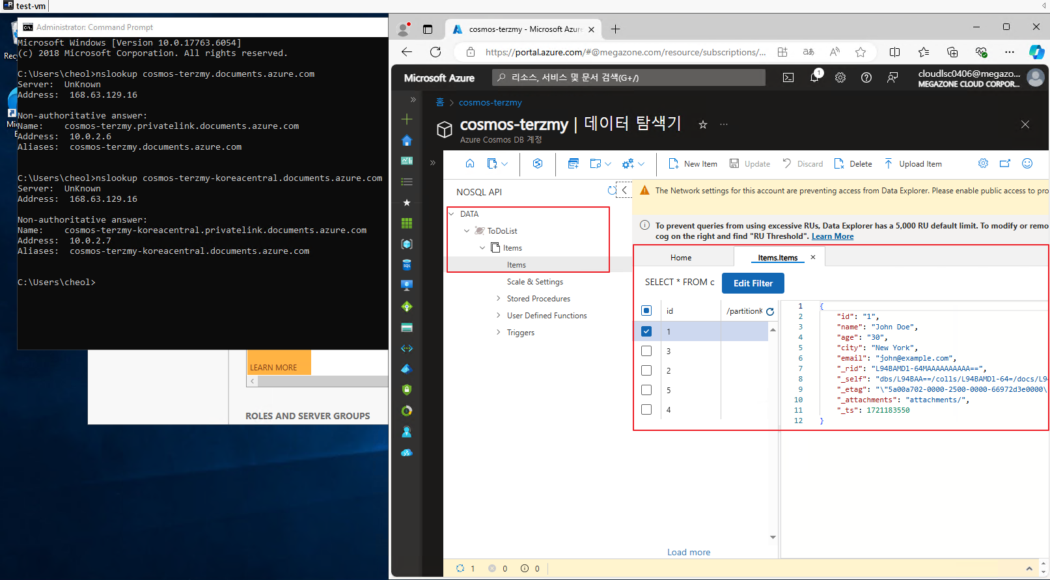
Task: Click the Data Explorer Home icon
Action: pos(470,163)
